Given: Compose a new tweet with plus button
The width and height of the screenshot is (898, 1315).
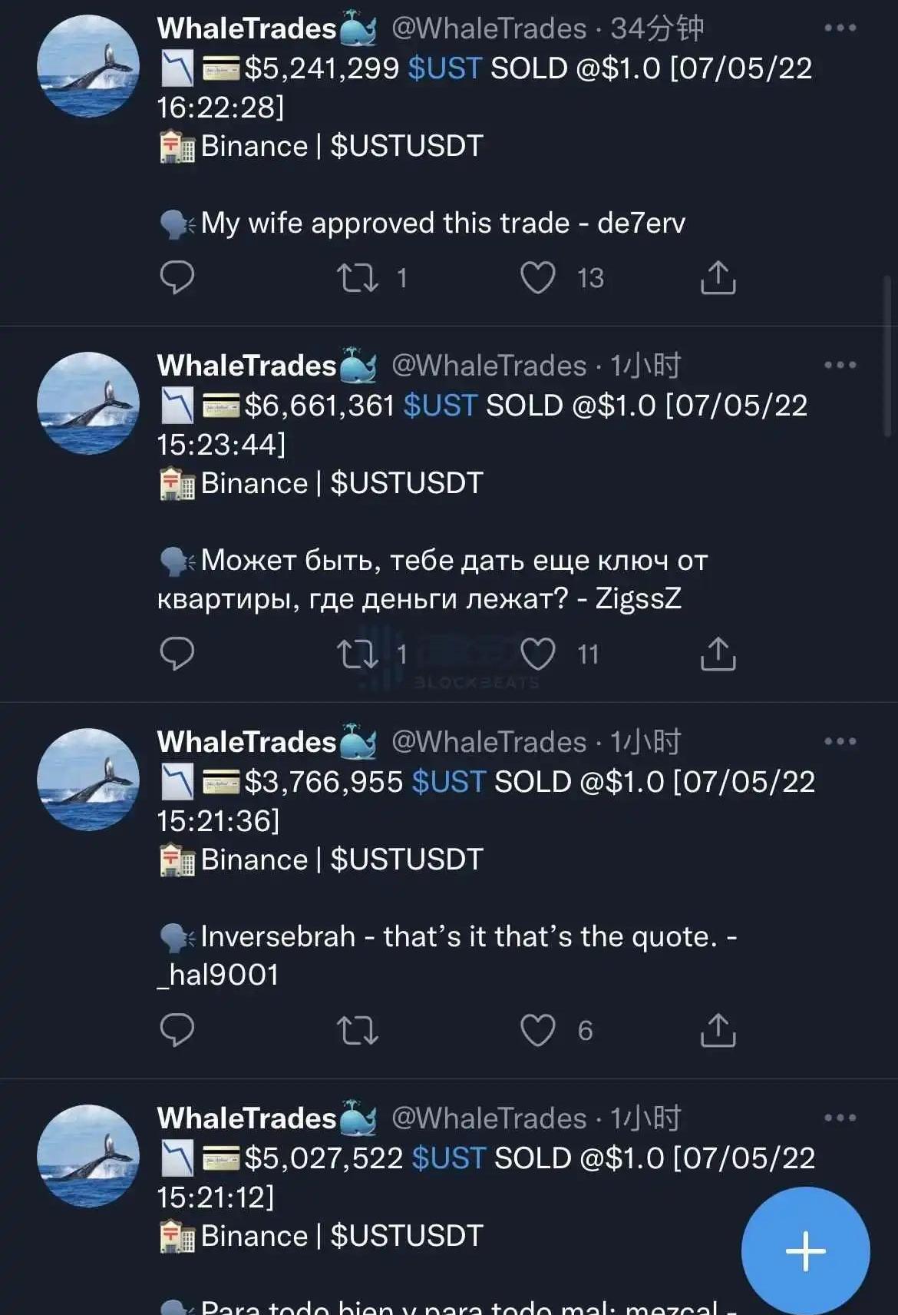Looking at the screenshot, I should 805,1250.
